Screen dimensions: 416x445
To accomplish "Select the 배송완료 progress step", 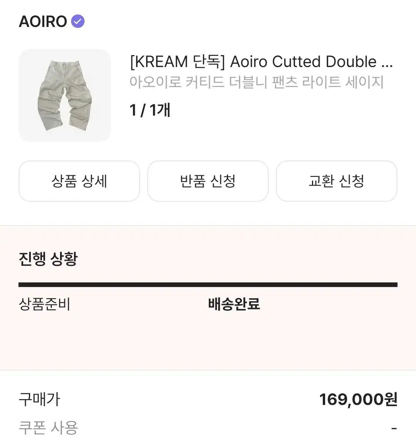I will tap(234, 304).
